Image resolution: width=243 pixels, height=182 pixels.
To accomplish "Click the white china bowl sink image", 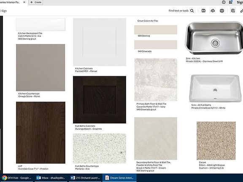I will click(x=215, y=88).
